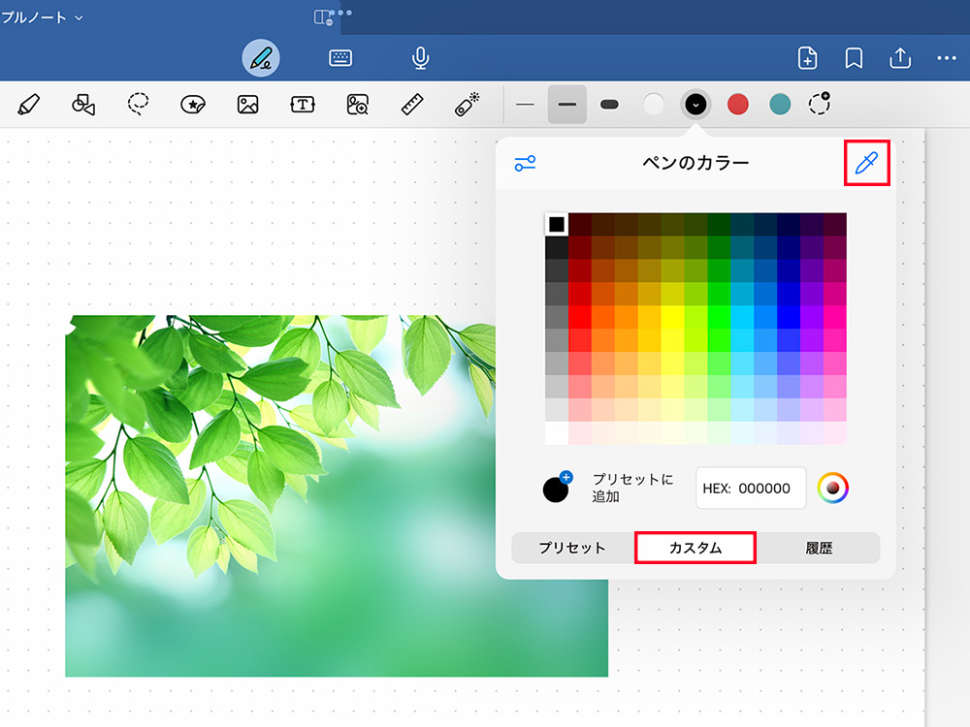
Task: Switch to the カスタム tab
Action: (695, 548)
